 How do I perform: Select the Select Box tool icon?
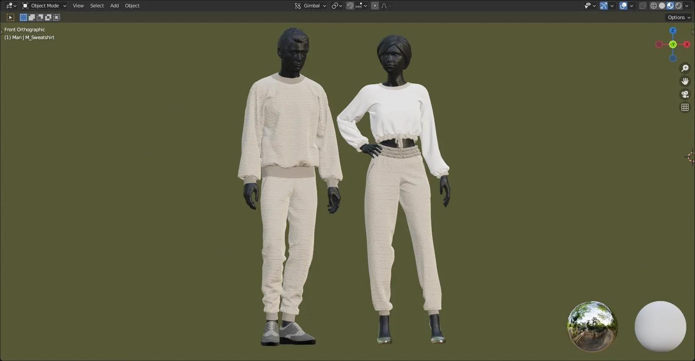pos(10,17)
